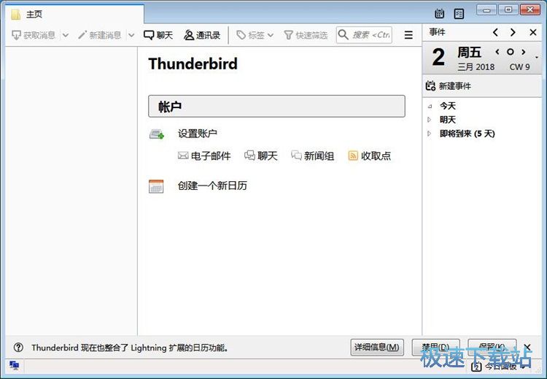Click the 周五 weekday label
The height and width of the screenshot is (379, 547).
469,53
